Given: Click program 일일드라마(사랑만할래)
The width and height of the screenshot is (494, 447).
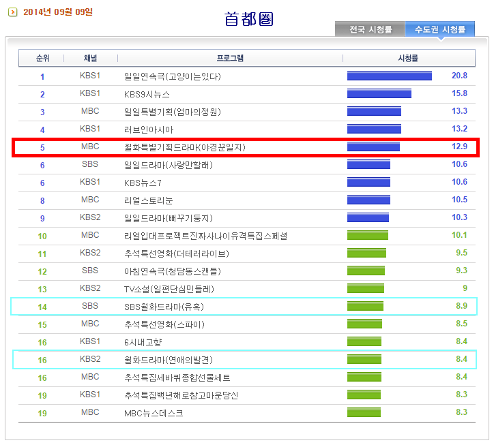Looking at the screenshot, I should [x=169, y=165].
